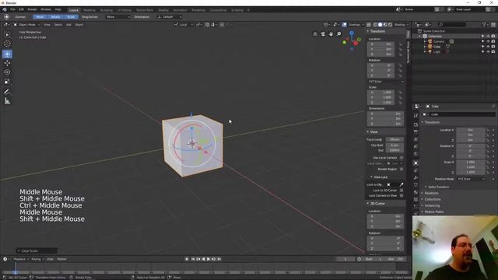Switch to rendered viewport shading
Viewport: 498px width, 280px height.
[391, 24]
